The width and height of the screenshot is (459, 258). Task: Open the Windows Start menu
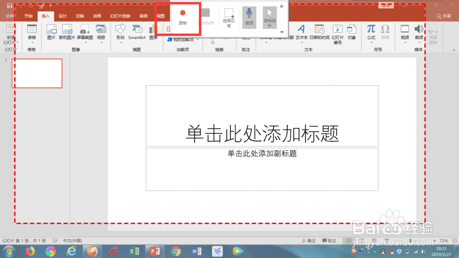[x=9, y=251]
